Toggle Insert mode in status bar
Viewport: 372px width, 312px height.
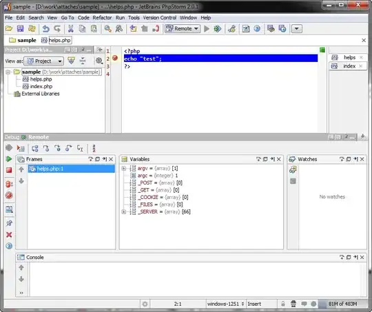[254, 304]
